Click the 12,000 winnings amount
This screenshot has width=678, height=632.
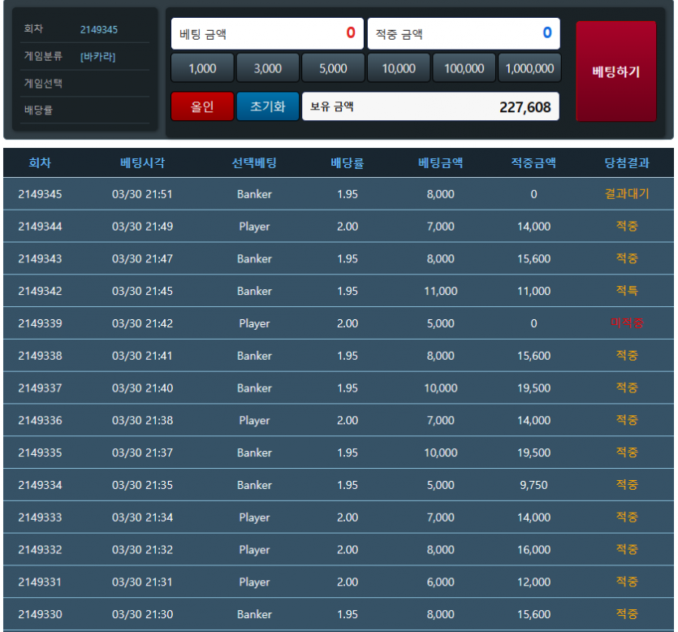(533, 582)
